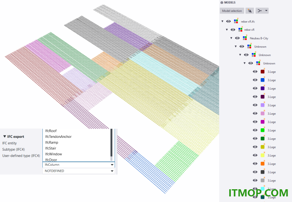This screenshot has width=292, height=202.
Task: Click the olive yellow 3.Lage color swatch
Action: (x=262, y=147)
